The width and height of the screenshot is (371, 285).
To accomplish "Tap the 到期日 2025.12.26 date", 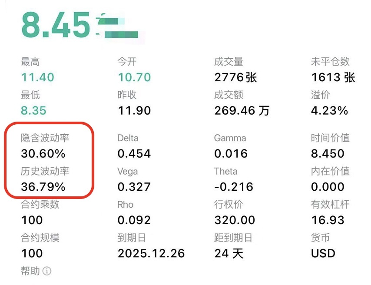I will coord(151,254).
